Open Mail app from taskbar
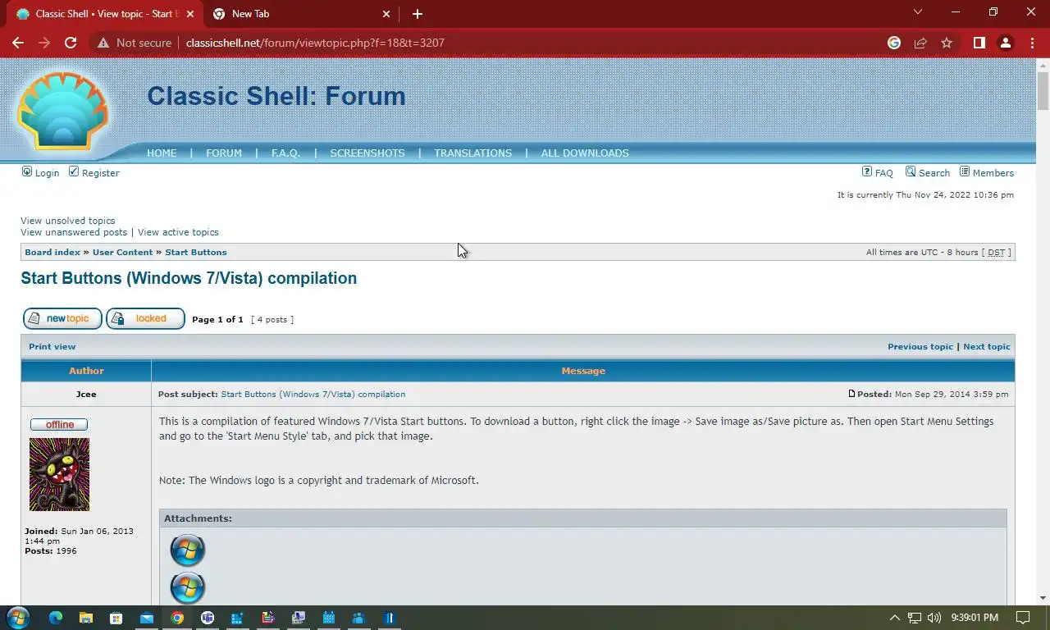 click(x=147, y=618)
